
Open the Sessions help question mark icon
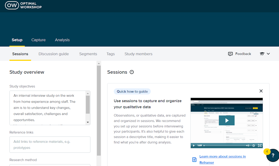click(132, 72)
